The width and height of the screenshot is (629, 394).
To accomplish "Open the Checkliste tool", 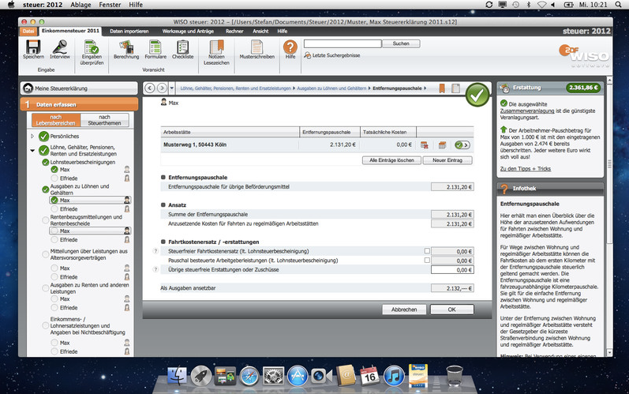I will point(182,47).
